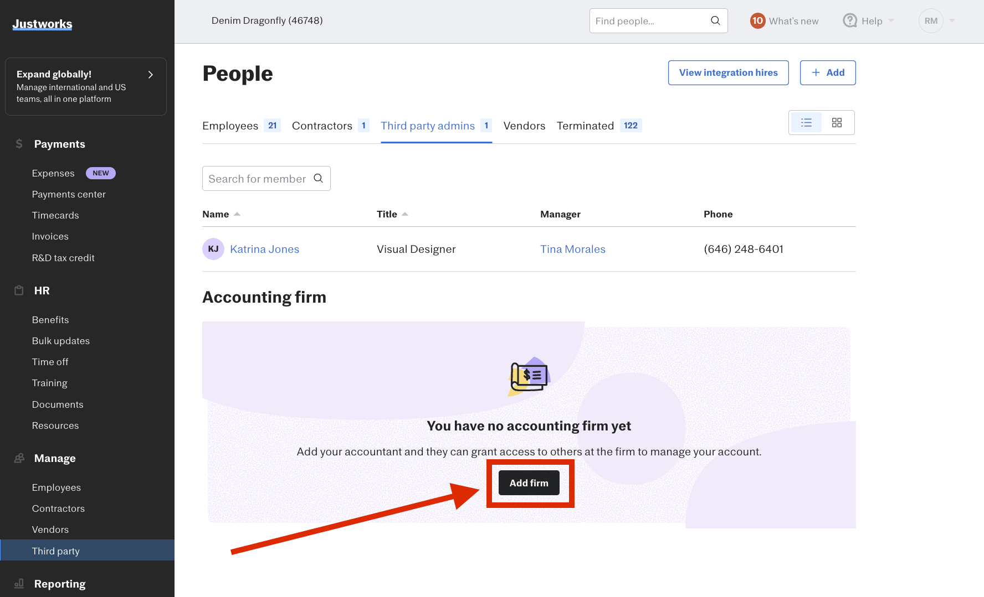984x597 pixels.
Task: Click the Justworks logo
Action: (42, 24)
